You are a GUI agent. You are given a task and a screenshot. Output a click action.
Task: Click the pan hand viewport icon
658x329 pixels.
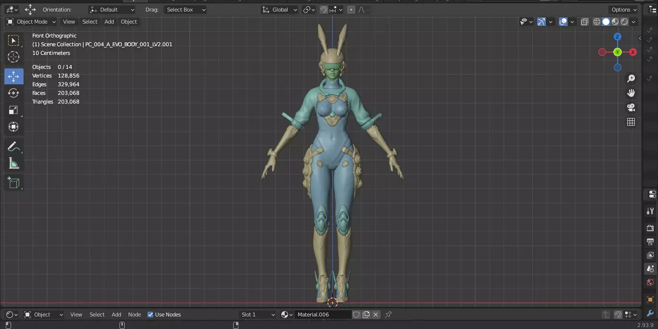point(631,93)
